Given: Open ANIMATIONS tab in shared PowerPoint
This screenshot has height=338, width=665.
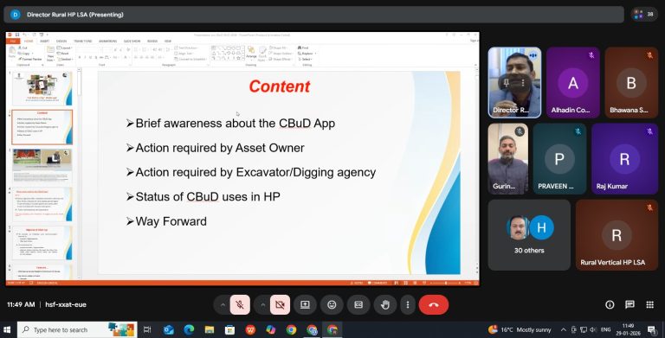Looking at the screenshot, I should click(107, 41).
